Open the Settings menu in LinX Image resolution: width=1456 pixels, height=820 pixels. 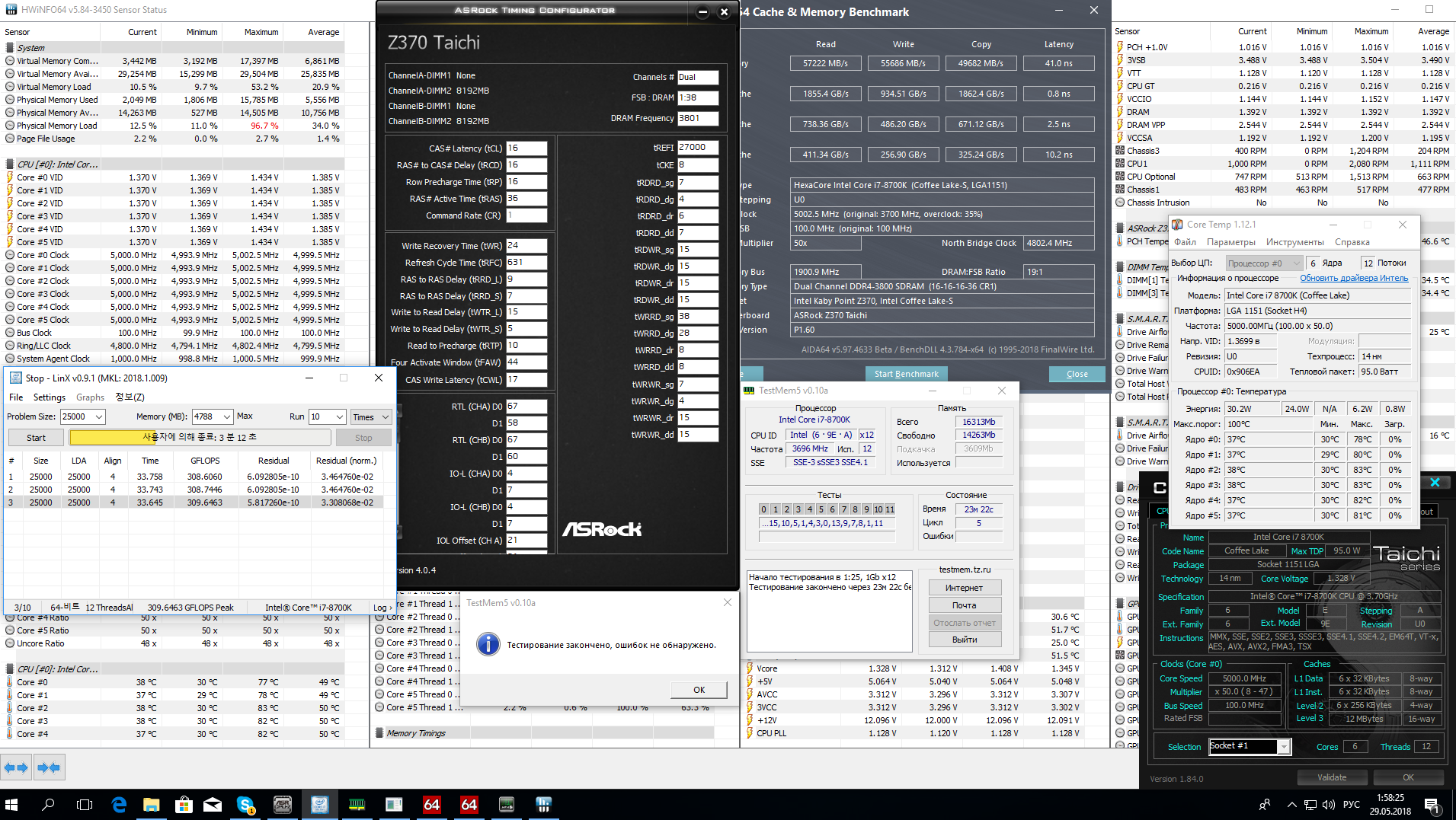tap(50, 397)
